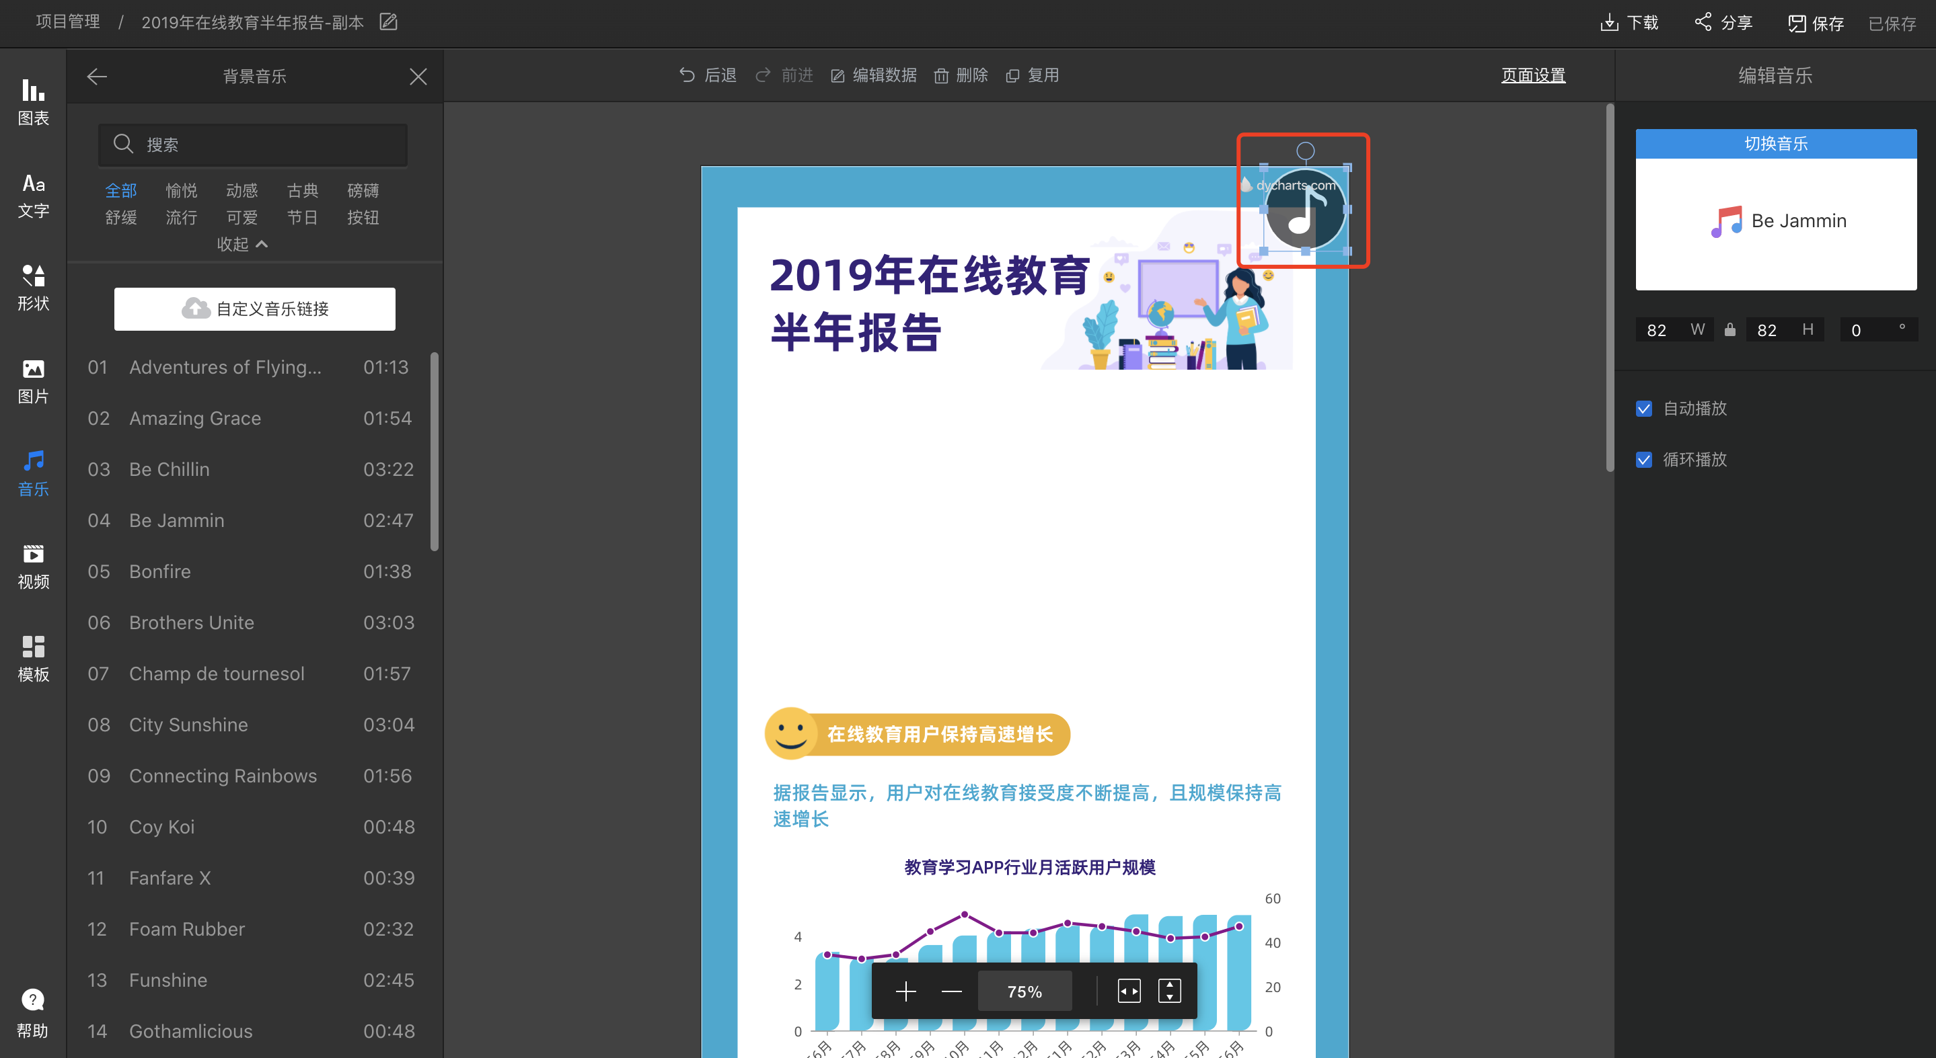Redo with the 前进 button

tap(784, 75)
